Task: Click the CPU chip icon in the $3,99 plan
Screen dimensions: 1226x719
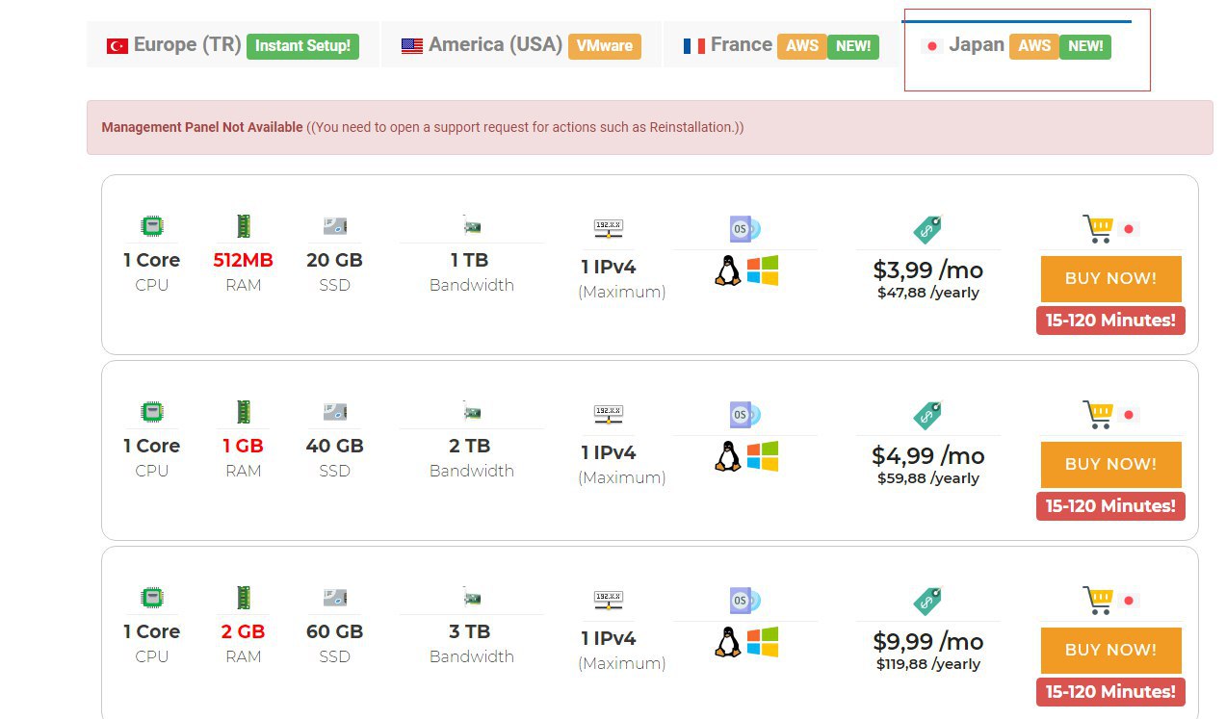Action: point(151,227)
